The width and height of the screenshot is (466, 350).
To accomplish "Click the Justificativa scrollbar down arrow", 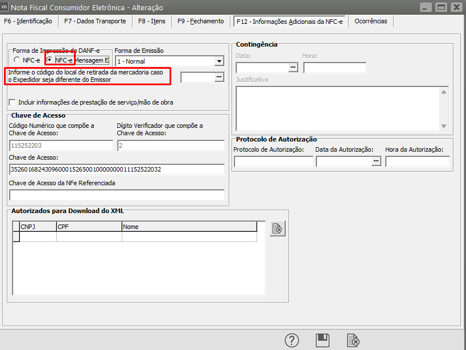I will point(444,126).
